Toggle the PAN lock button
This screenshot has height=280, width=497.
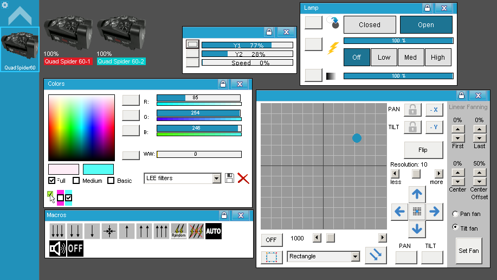[412, 110]
